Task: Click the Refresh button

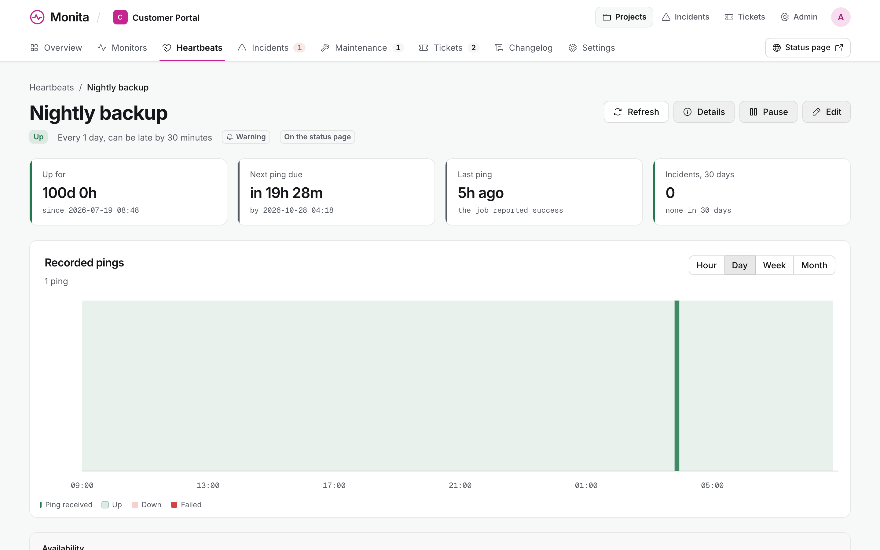Action: tap(636, 112)
